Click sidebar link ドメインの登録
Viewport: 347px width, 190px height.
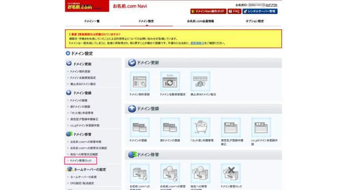79,100
